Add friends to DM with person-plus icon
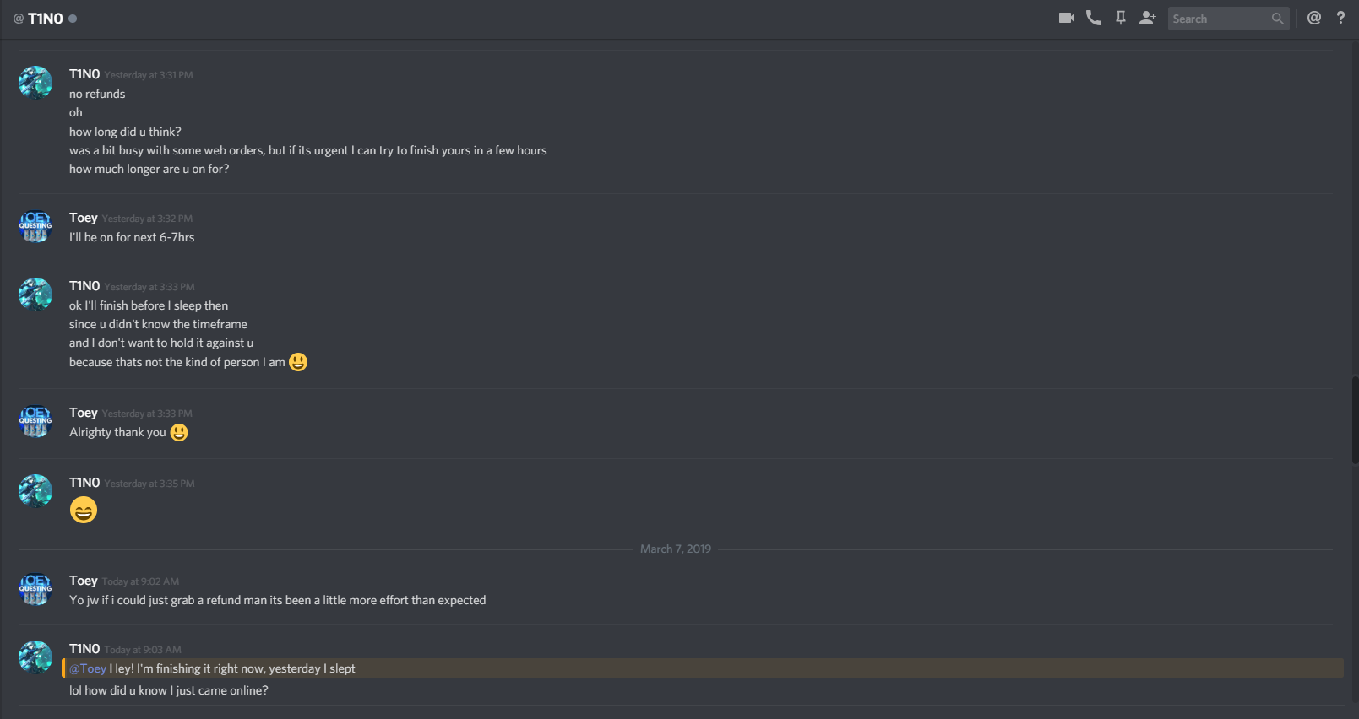Viewport: 1359px width, 719px height. click(1147, 18)
